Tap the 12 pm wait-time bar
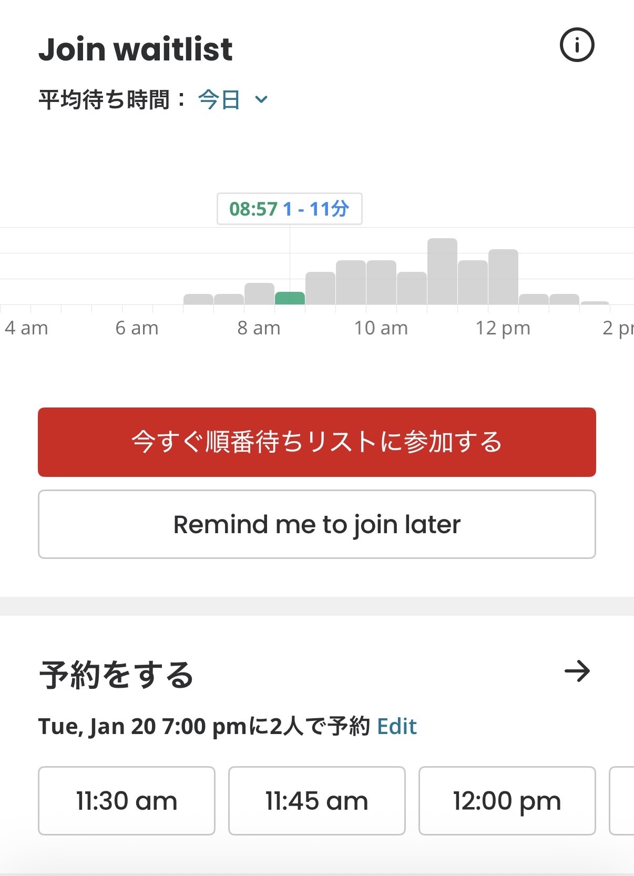This screenshot has width=634, height=876. coord(503,277)
